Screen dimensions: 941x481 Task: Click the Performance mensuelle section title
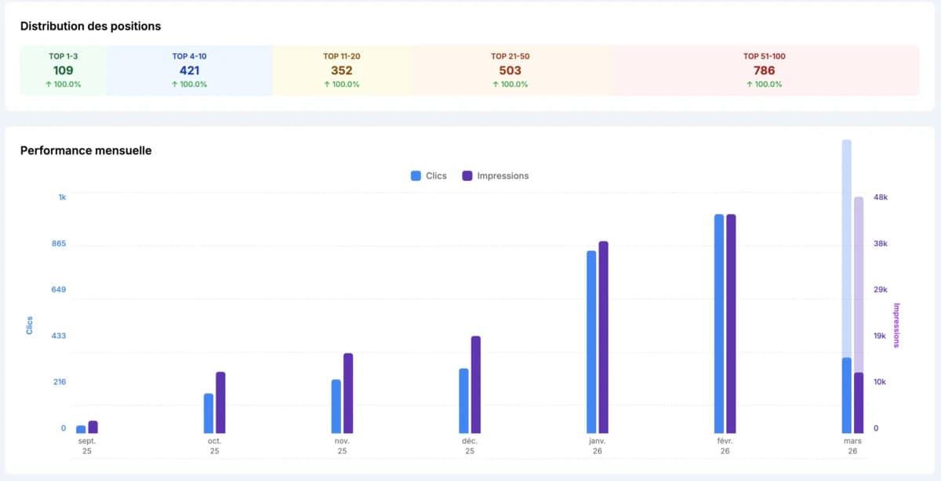point(86,150)
